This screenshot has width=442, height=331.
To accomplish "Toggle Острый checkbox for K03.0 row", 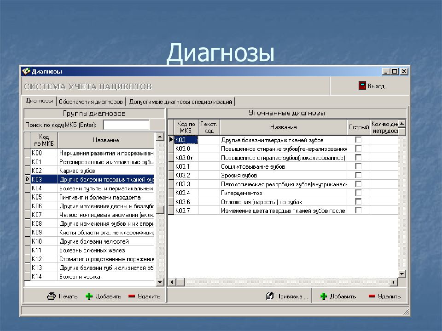I will [x=358, y=148].
